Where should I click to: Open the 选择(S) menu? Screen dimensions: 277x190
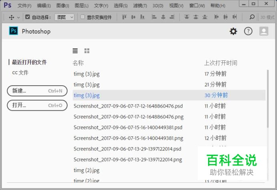tap(120, 6)
